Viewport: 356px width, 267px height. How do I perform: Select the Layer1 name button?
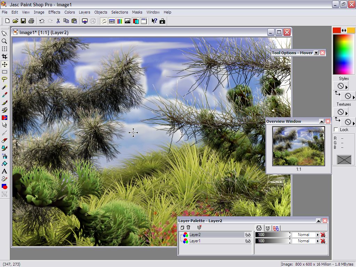tap(195, 241)
